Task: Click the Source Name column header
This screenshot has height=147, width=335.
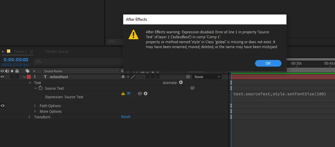Action: click(53, 71)
